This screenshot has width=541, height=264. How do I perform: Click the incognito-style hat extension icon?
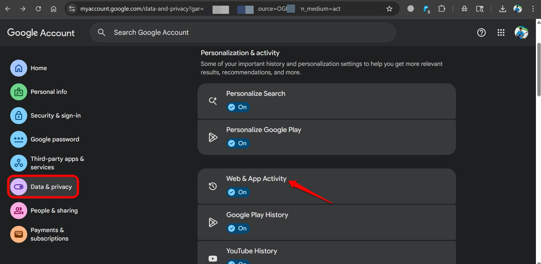coord(464,9)
